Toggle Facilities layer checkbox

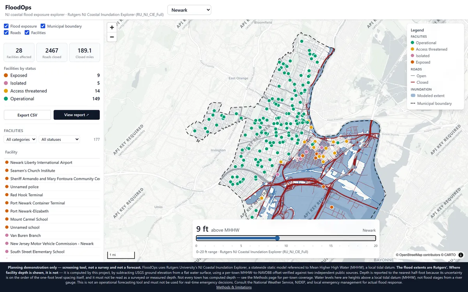27,33
